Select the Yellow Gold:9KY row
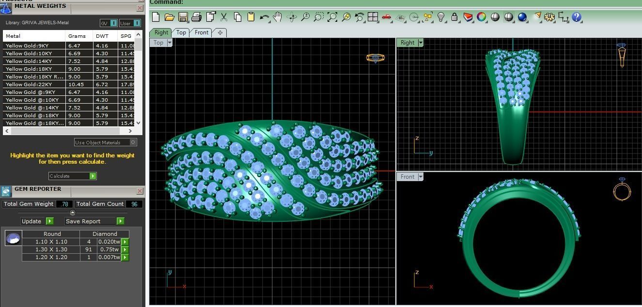Screen dimensions: 642x307 (69, 46)
